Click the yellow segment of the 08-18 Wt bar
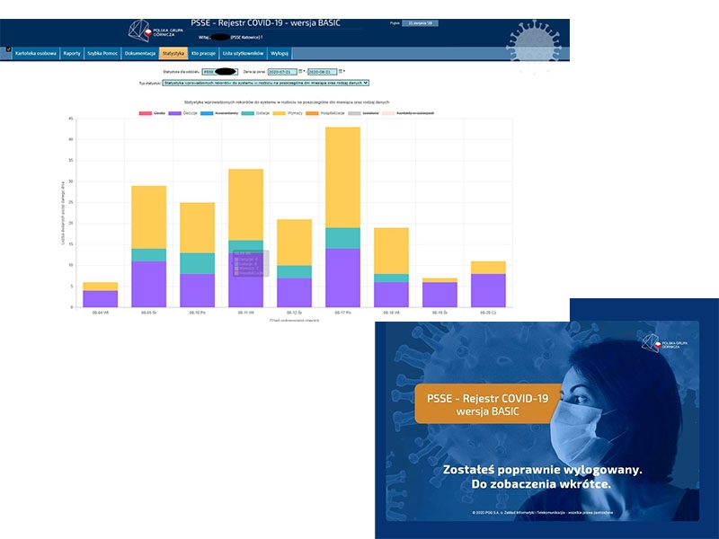This screenshot has height=539, width=719. tap(392, 251)
